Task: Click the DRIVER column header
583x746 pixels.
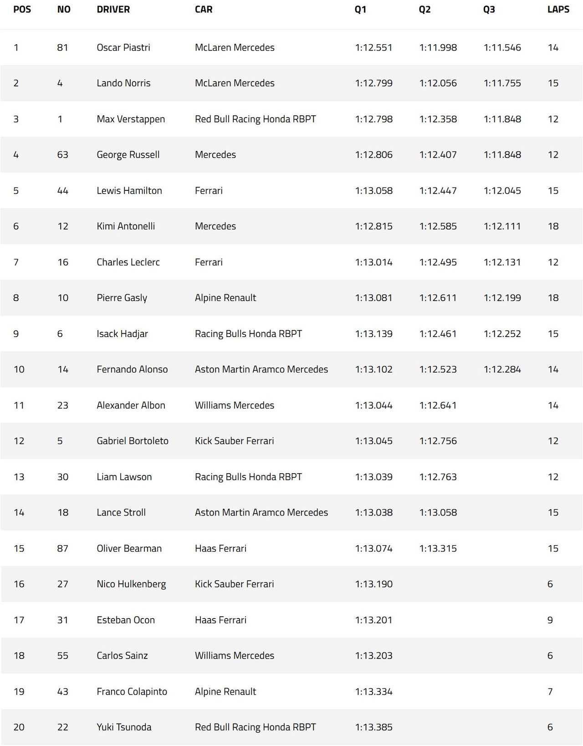Action: [113, 10]
